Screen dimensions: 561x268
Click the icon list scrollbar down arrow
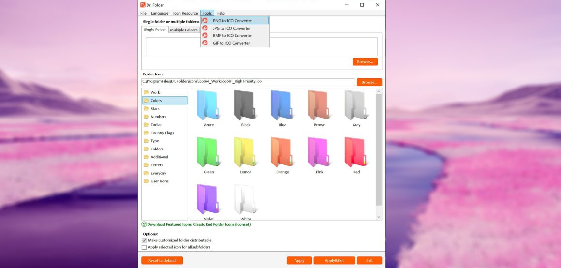click(x=379, y=217)
